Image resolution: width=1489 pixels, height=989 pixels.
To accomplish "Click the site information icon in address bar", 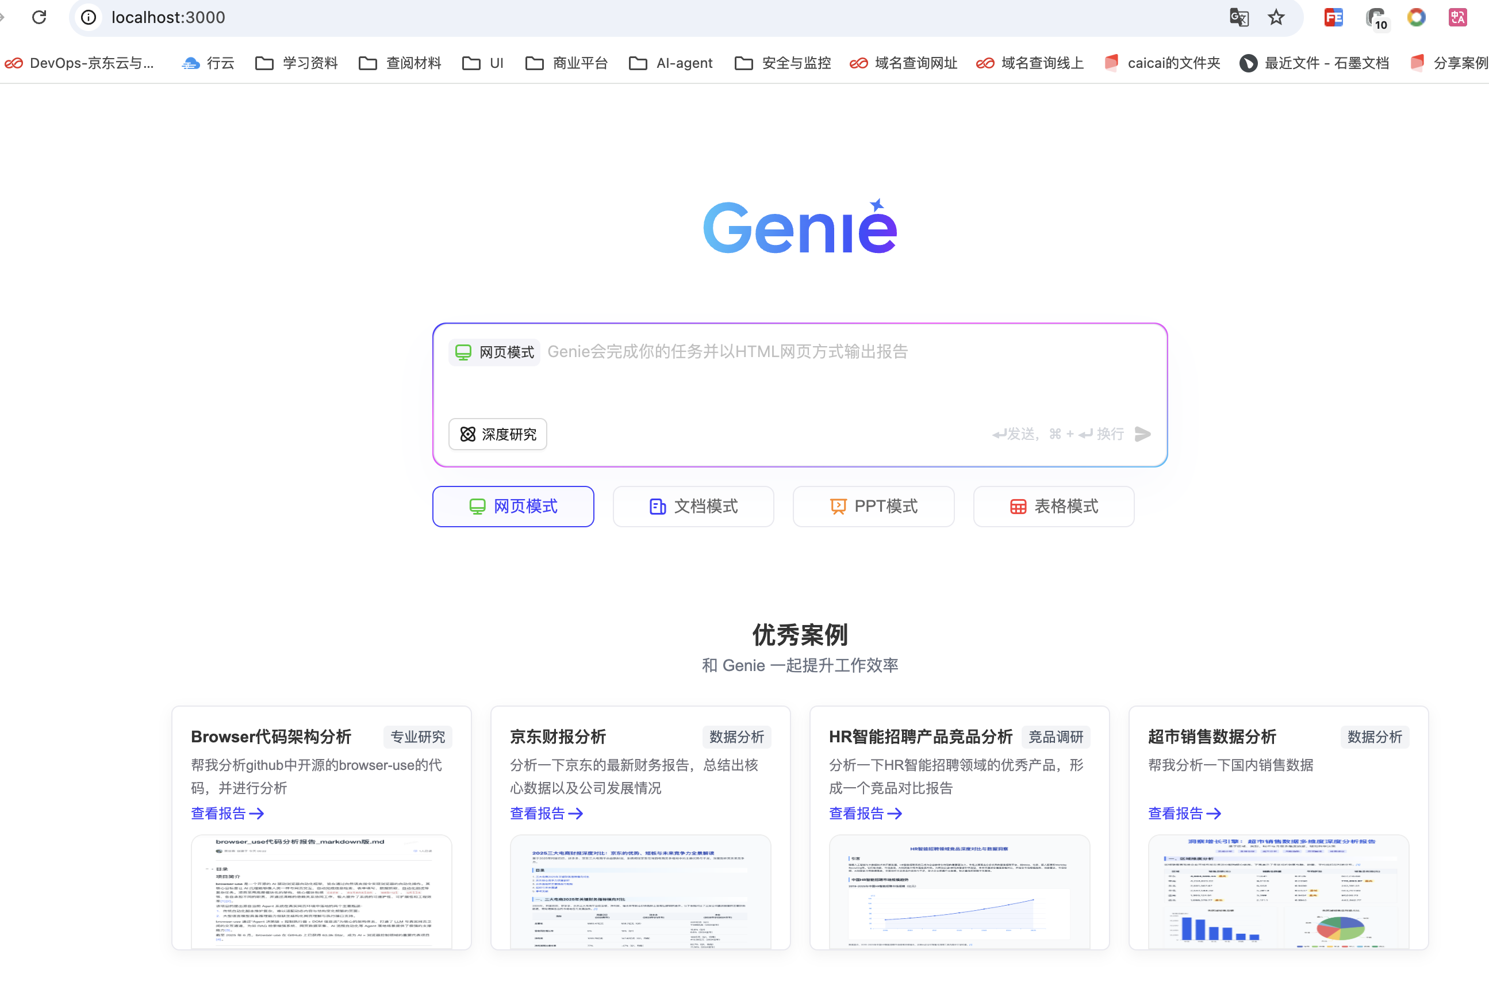I will point(87,17).
